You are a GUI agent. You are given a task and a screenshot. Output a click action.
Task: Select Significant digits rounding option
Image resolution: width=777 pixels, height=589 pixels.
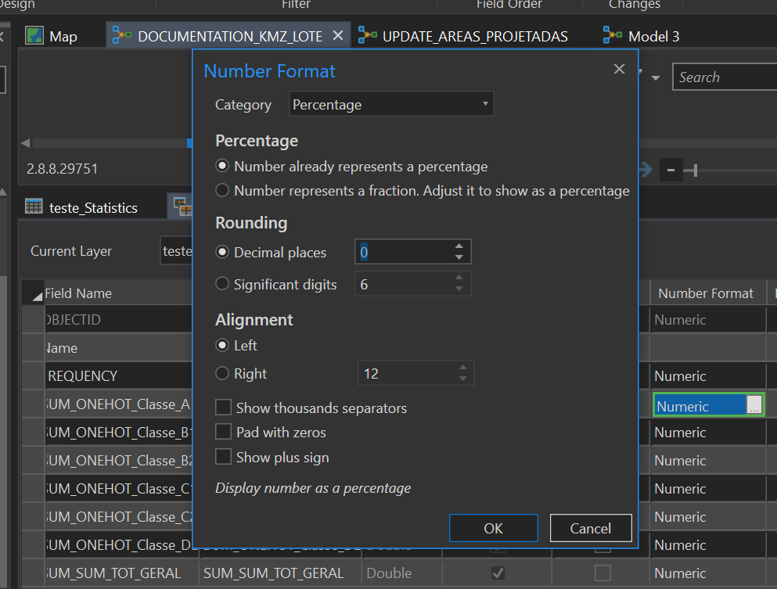click(x=222, y=284)
